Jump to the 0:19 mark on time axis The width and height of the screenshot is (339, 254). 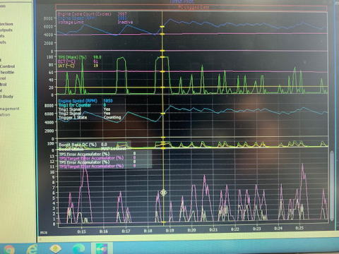coord(169,231)
